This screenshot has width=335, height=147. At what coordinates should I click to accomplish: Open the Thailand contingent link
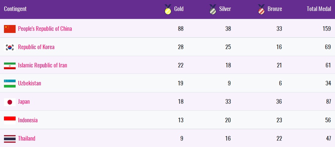point(27,138)
